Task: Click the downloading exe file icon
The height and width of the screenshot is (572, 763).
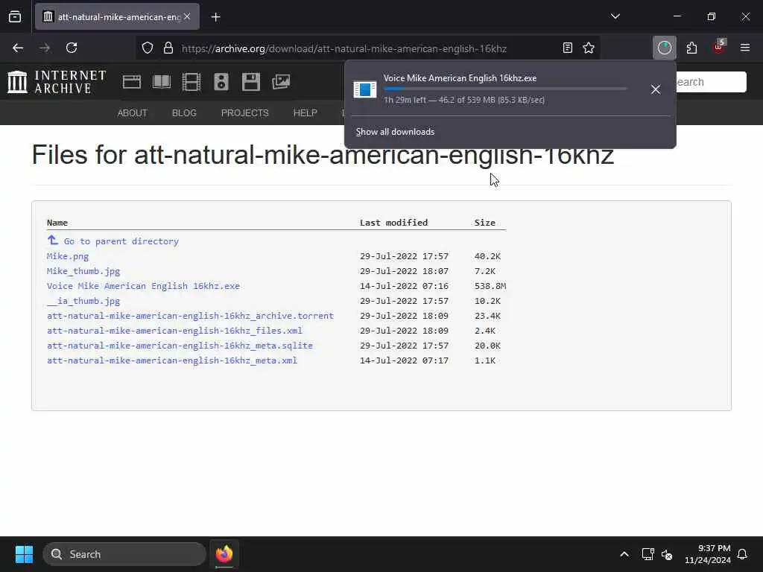Action: pos(365,89)
